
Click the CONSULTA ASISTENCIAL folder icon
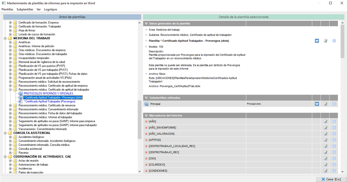(x=10, y=133)
